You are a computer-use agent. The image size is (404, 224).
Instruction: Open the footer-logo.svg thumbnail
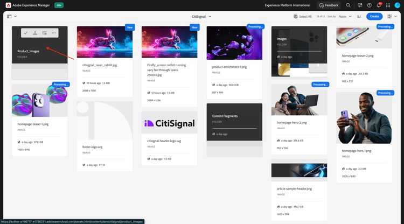105,121
